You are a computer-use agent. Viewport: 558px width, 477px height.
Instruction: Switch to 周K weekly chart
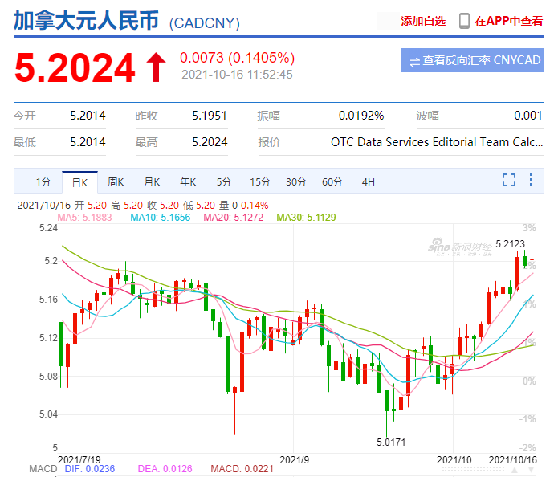[x=116, y=181]
